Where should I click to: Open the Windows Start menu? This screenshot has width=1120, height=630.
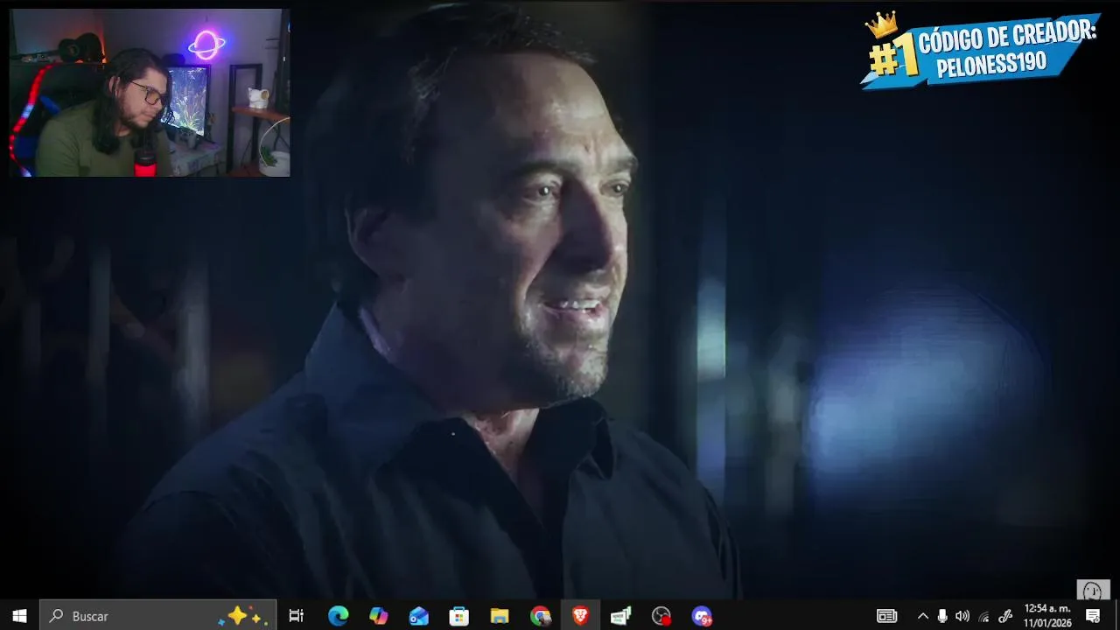(19, 616)
